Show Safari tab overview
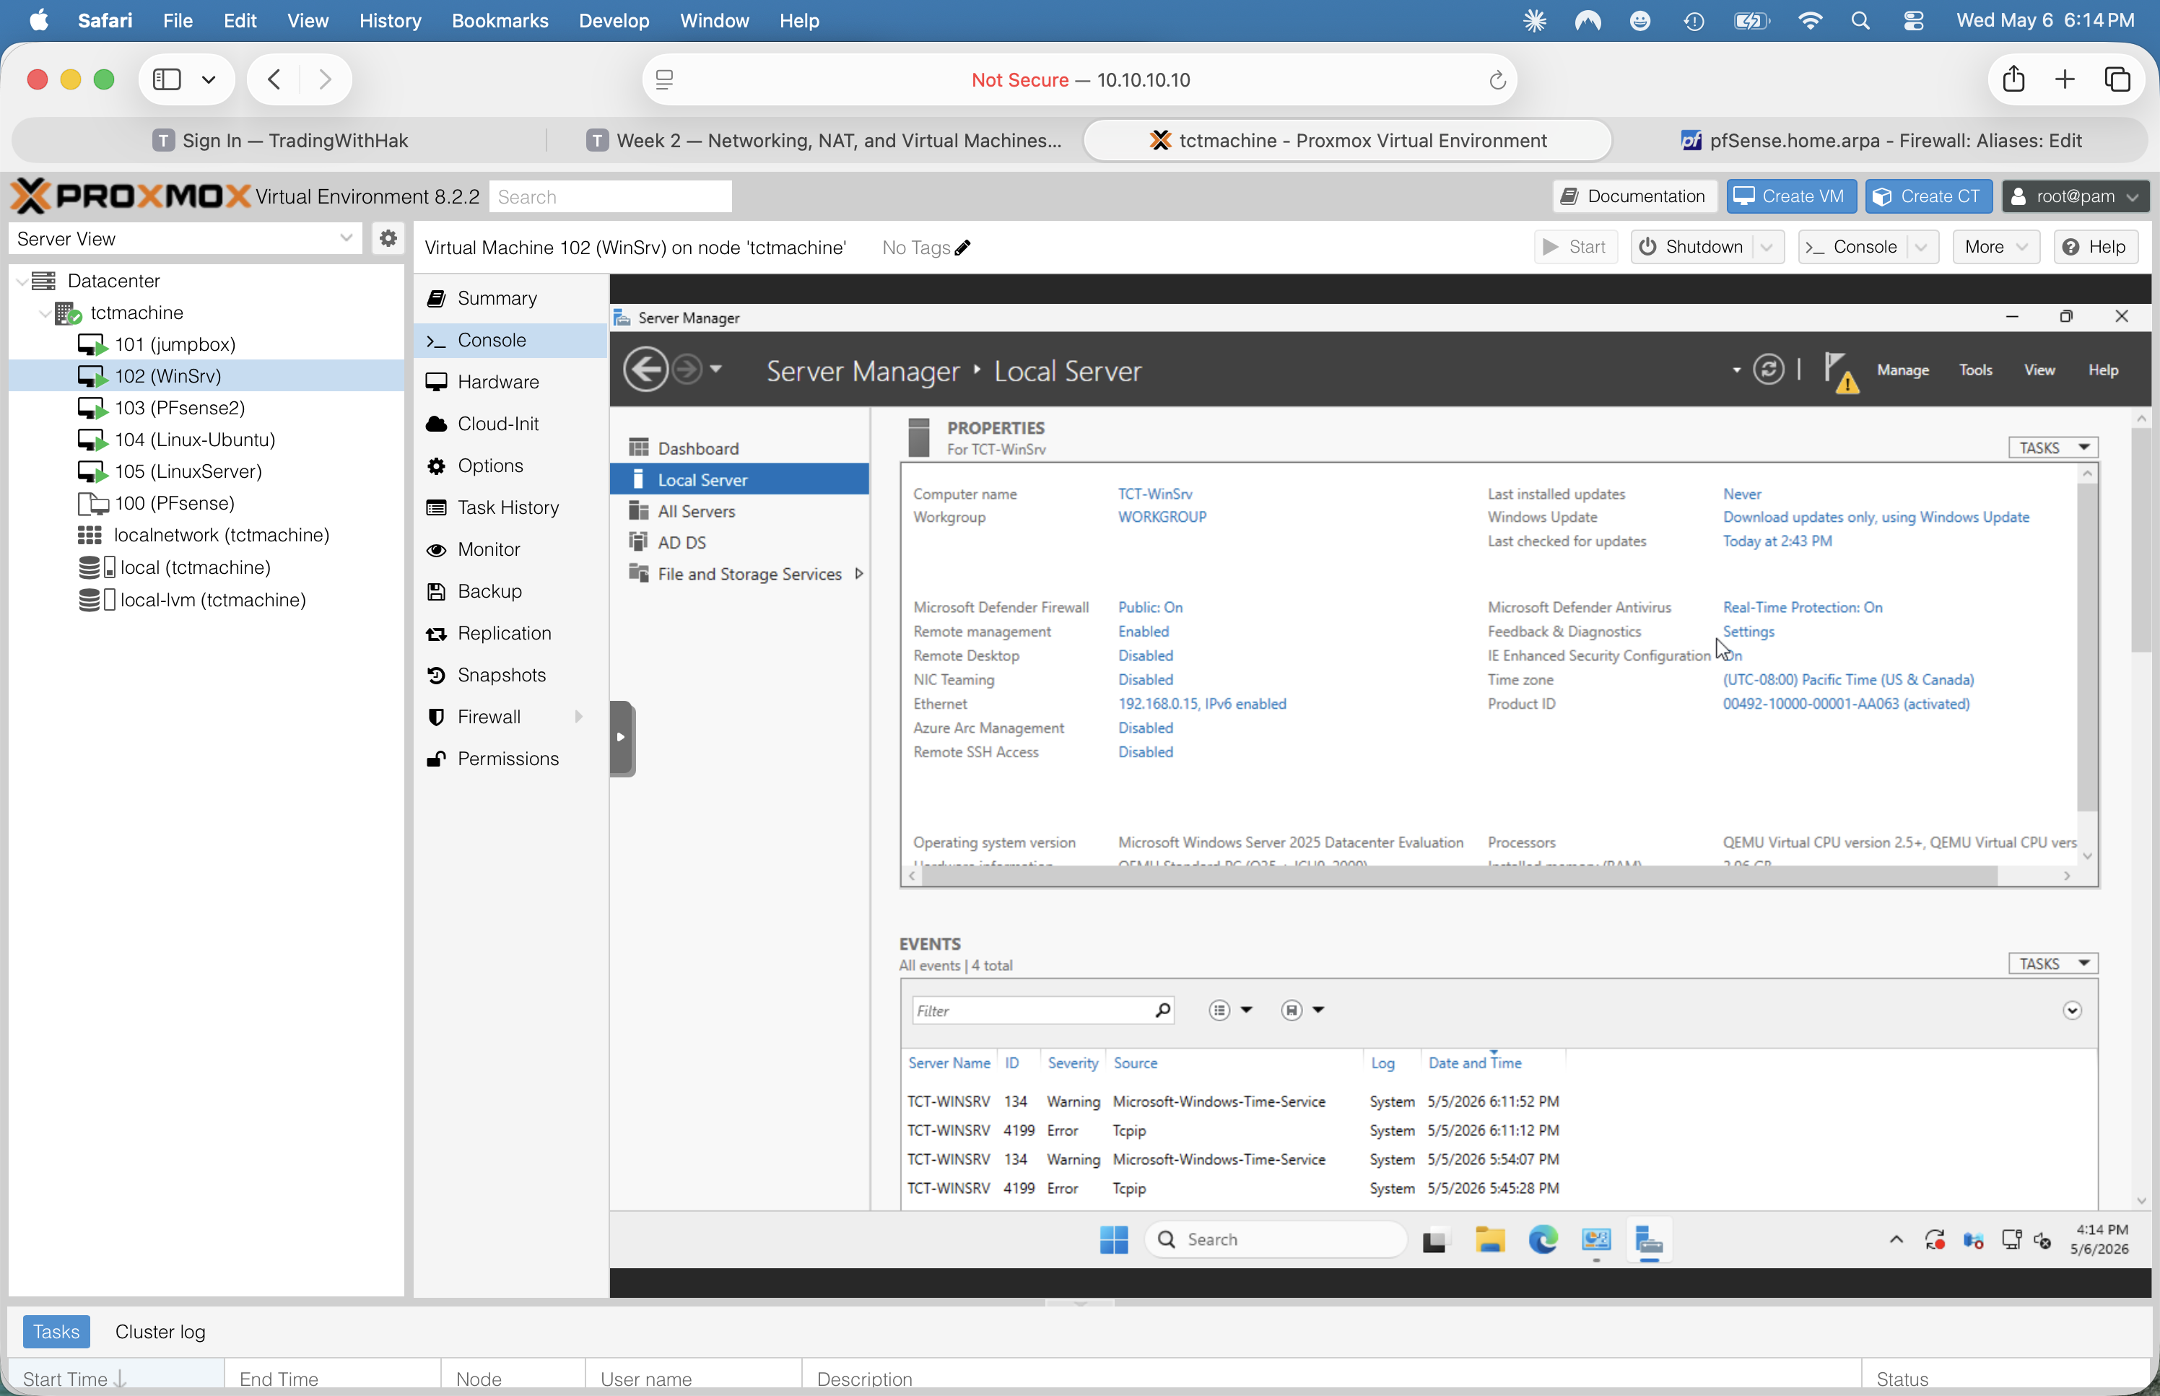2160x1396 pixels. coord(2117,80)
